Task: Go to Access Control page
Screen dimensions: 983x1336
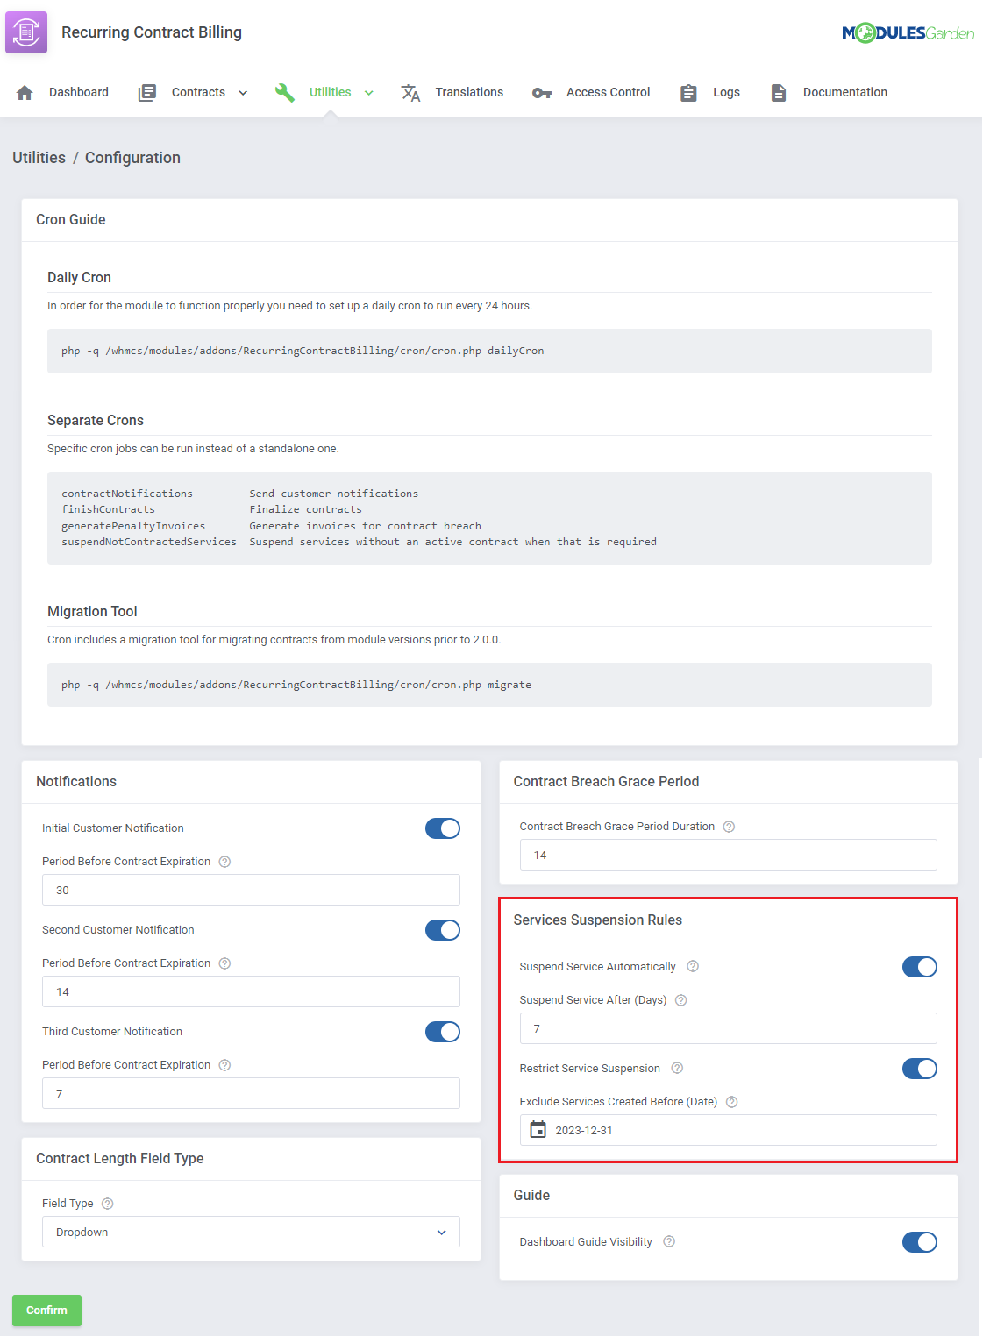Action: 608,92
